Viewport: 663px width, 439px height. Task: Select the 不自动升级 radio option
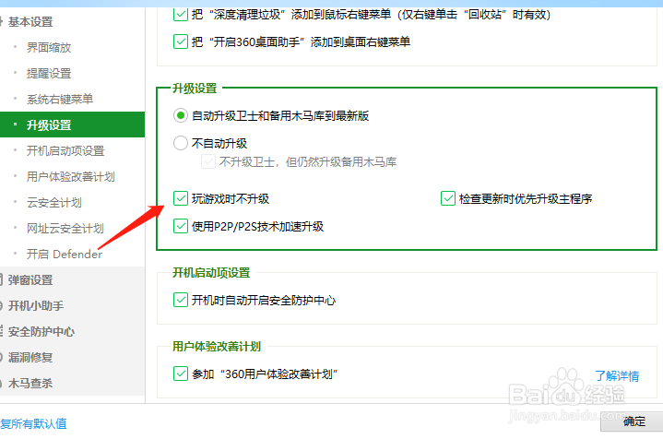pos(181,143)
